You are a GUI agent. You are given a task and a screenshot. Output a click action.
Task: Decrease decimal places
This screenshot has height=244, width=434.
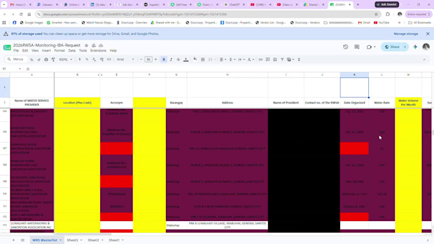(94, 59)
